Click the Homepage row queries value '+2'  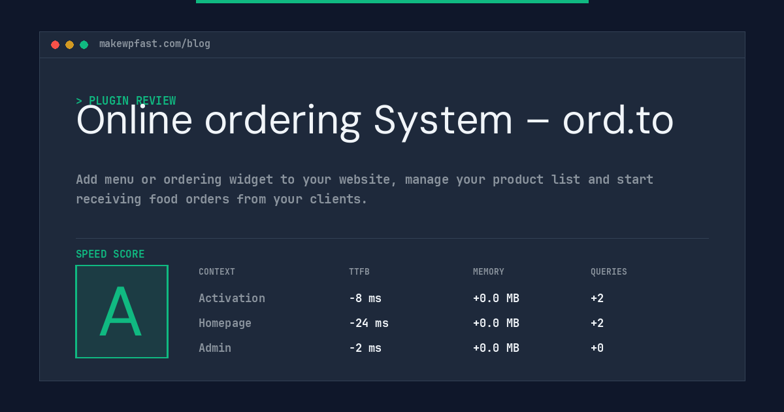pyautogui.click(x=597, y=323)
